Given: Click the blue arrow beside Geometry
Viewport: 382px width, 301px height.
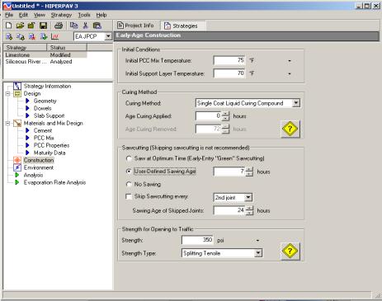Looking at the screenshot, I should tap(27, 101).
